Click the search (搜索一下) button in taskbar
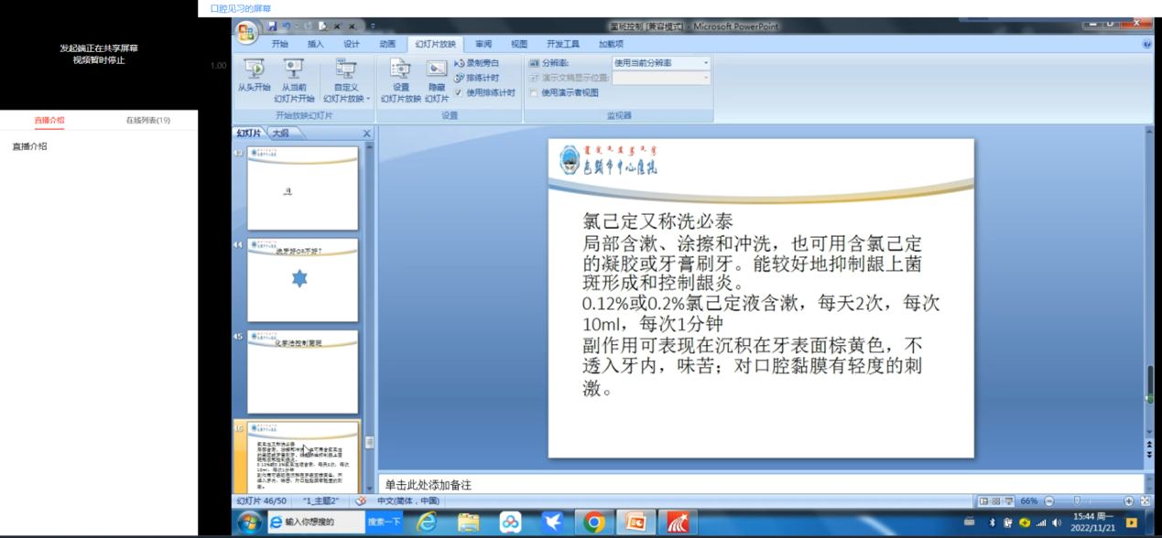 (x=384, y=522)
